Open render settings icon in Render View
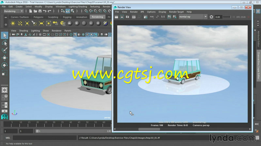This screenshot has width=261, height=146. 146,17
